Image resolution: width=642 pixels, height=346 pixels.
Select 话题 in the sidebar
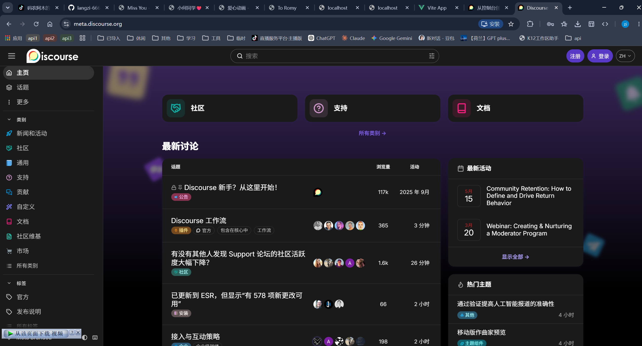pyautogui.click(x=49, y=88)
